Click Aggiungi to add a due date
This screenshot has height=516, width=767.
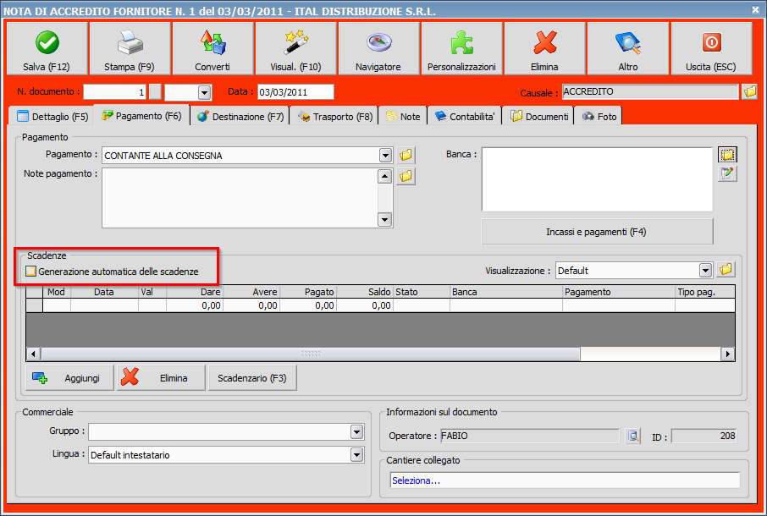click(x=69, y=378)
